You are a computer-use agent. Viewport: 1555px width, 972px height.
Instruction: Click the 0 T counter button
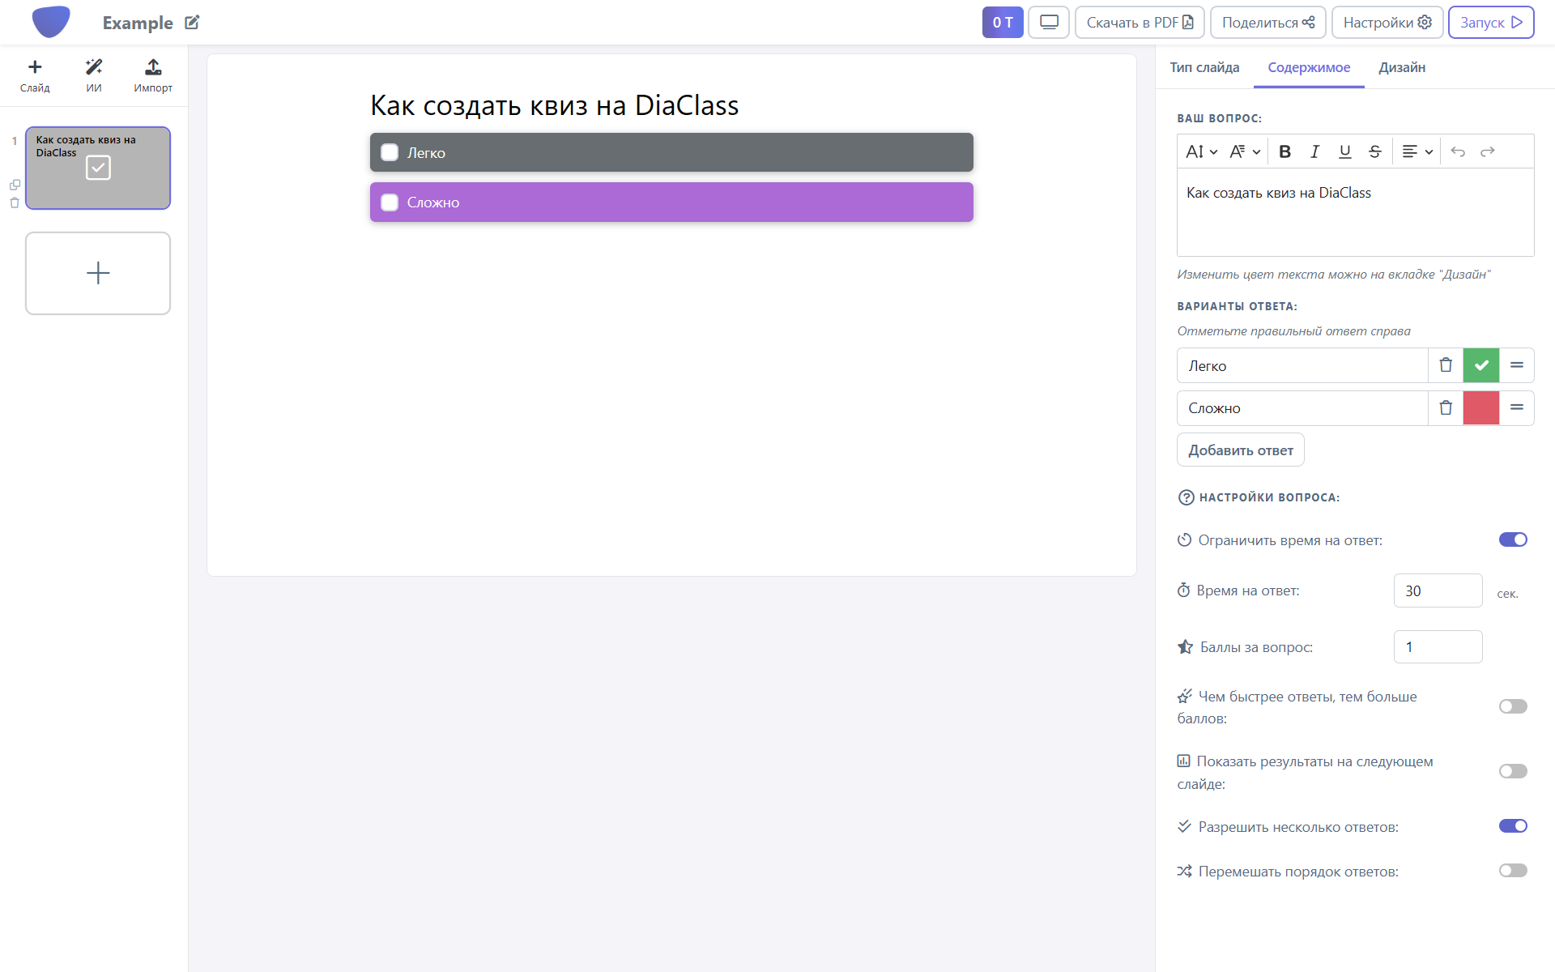[1003, 23]
